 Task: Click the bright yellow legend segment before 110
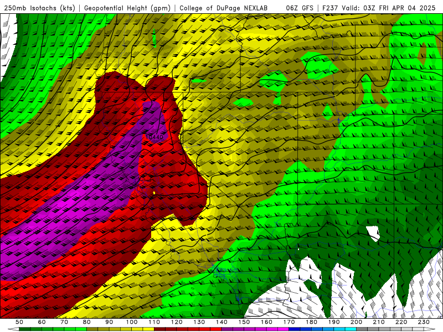pos(148,329)
